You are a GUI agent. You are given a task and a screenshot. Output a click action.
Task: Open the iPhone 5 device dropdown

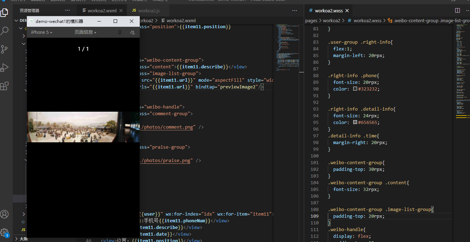point(41,32)
